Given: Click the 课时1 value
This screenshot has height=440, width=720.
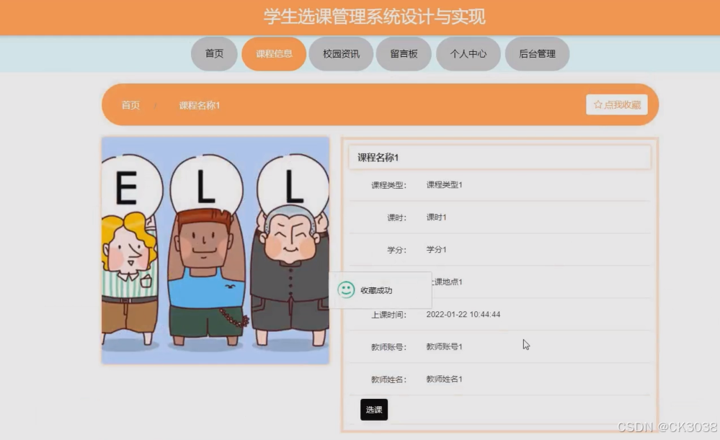Looking at the screenshot, I should click(x=436, y=217).
